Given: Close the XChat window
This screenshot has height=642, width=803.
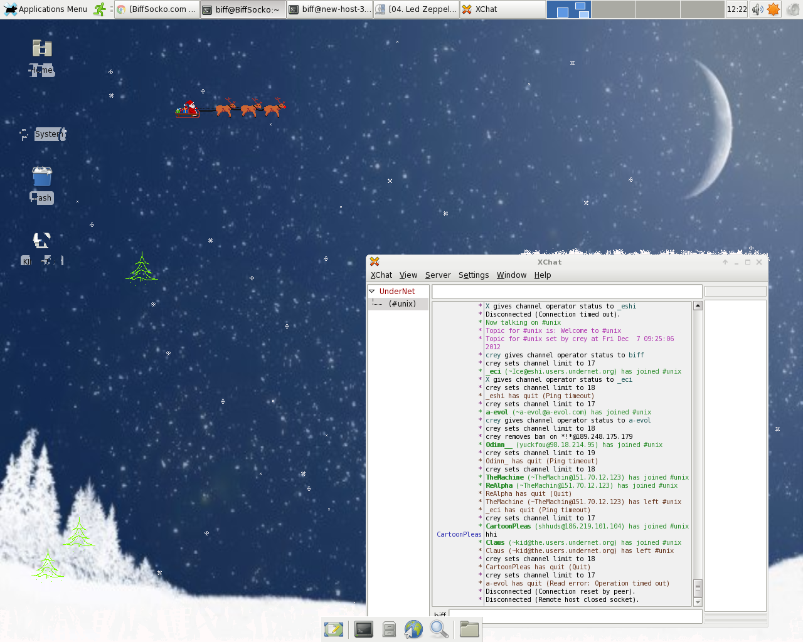Looking at the screenshot, I should coord(759,262).
